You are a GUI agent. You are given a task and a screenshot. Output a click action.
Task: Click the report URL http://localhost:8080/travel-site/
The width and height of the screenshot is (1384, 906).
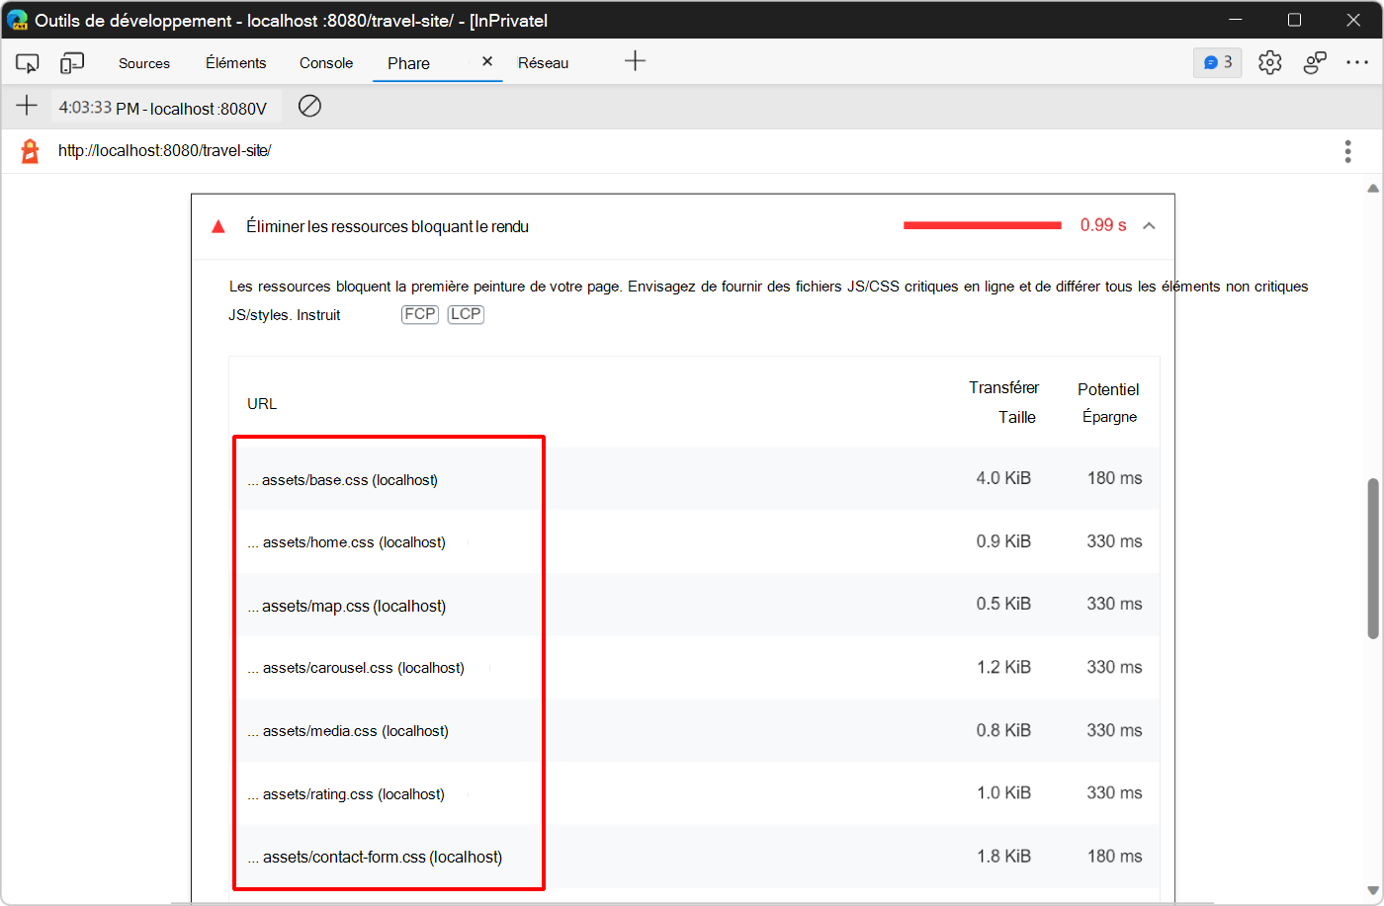(x=165, y=151)
